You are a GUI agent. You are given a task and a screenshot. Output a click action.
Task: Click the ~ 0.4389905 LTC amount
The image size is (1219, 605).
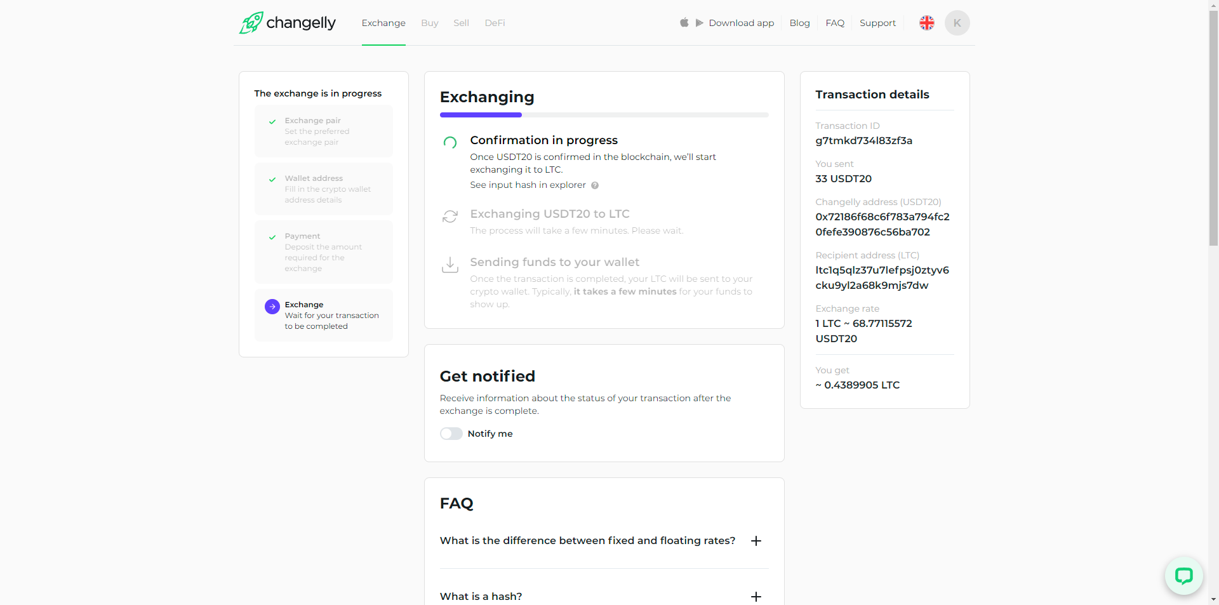[858, 385]
